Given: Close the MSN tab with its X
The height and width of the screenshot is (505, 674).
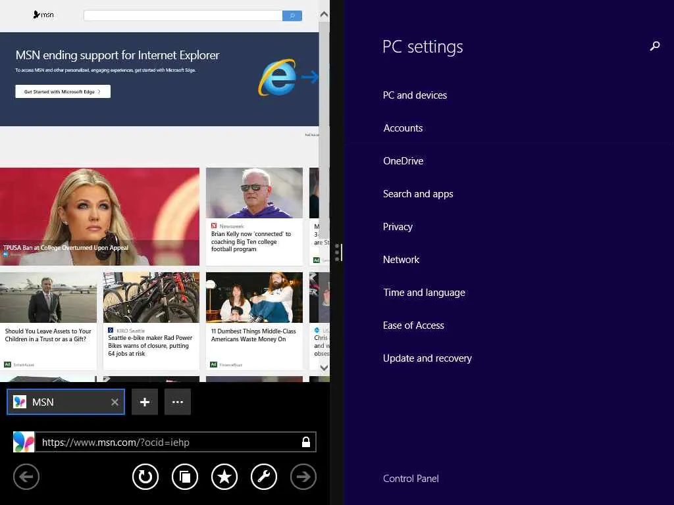Looking at the screenshot, I should click(115, 402).
